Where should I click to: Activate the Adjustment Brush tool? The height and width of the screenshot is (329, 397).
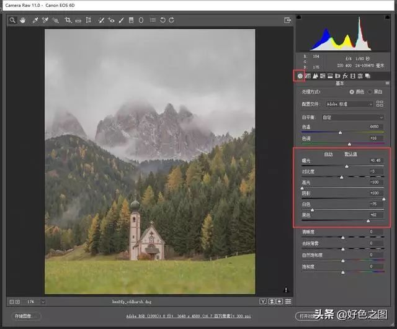[120, 20]
